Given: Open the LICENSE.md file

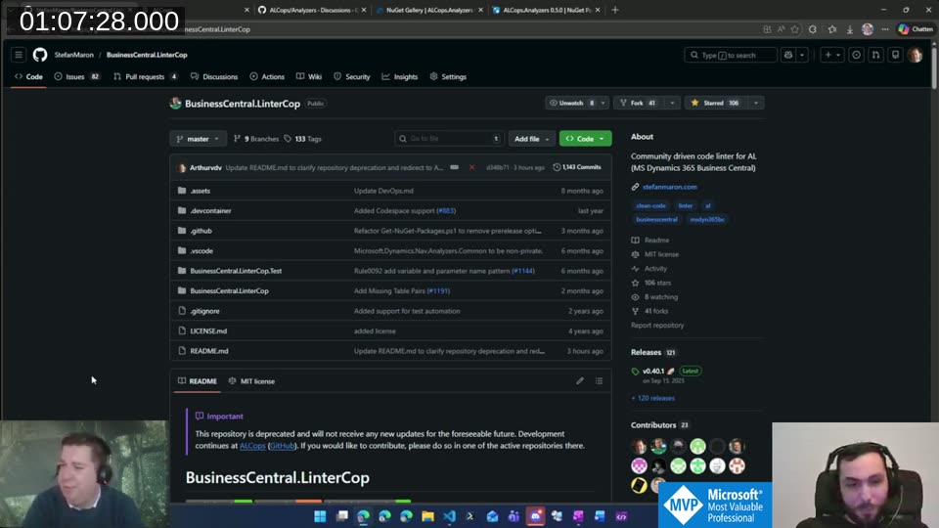Looking at the screenshot, I should 208,331.
